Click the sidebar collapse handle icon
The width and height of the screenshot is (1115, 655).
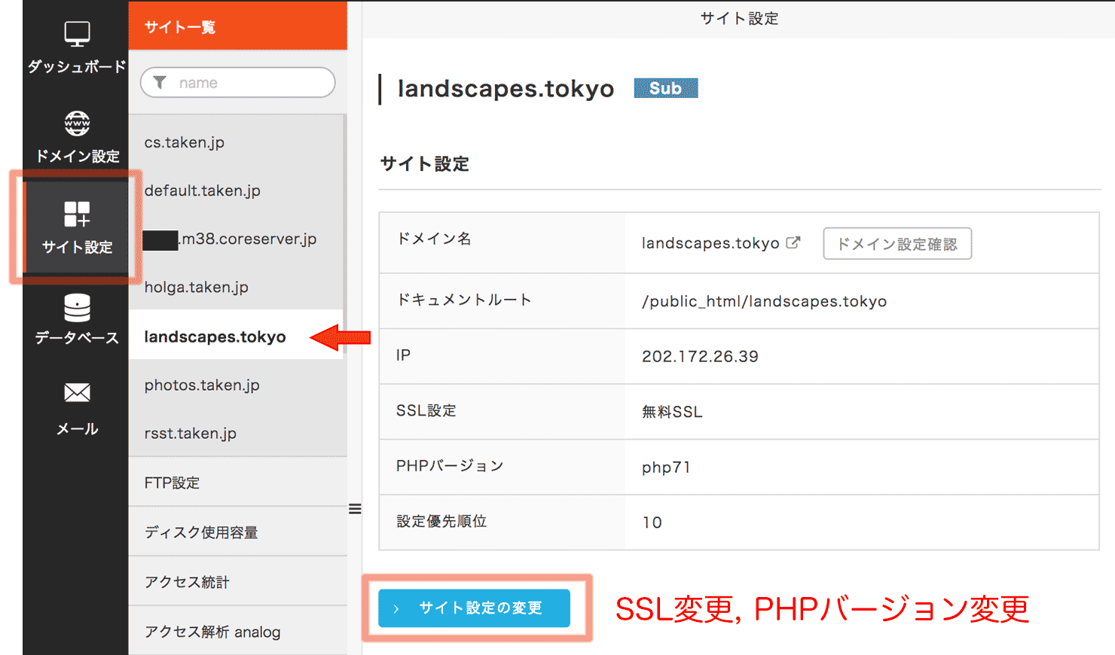[355, 509]
